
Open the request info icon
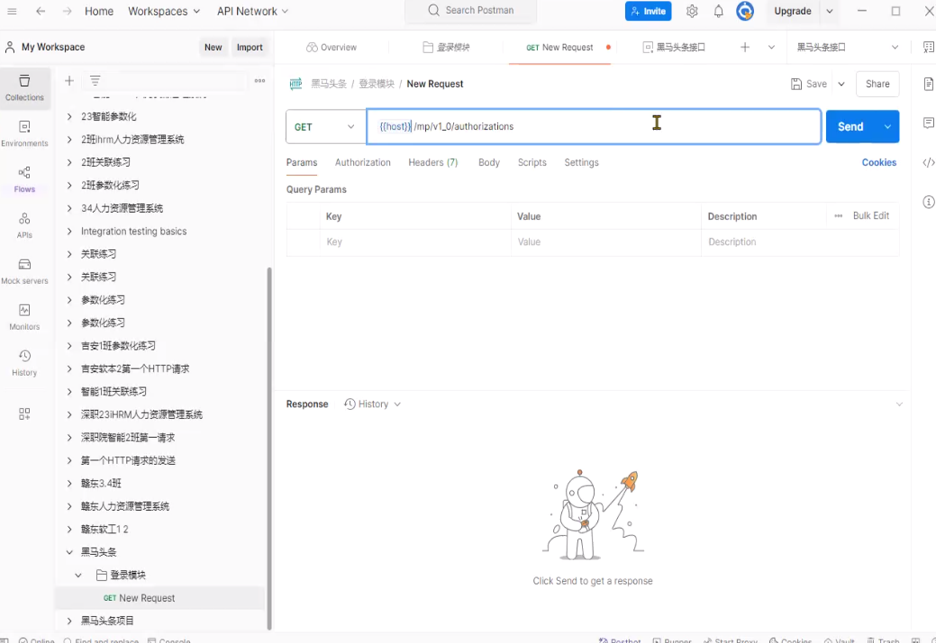[928, 202]
